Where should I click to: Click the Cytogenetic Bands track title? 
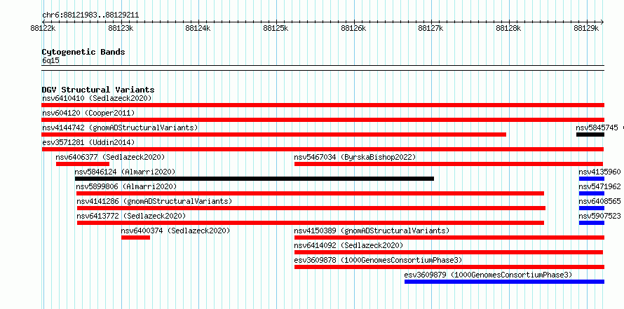point(83,52)
